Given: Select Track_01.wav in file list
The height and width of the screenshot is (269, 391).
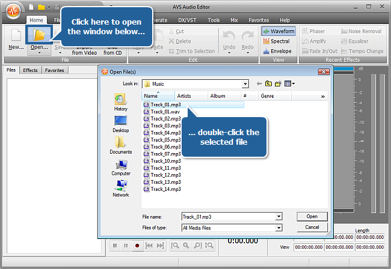Looking at the screenshot, I should click(x=162, y=112).
